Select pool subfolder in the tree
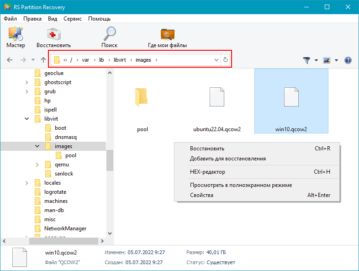359x271 pixels. 66,155
